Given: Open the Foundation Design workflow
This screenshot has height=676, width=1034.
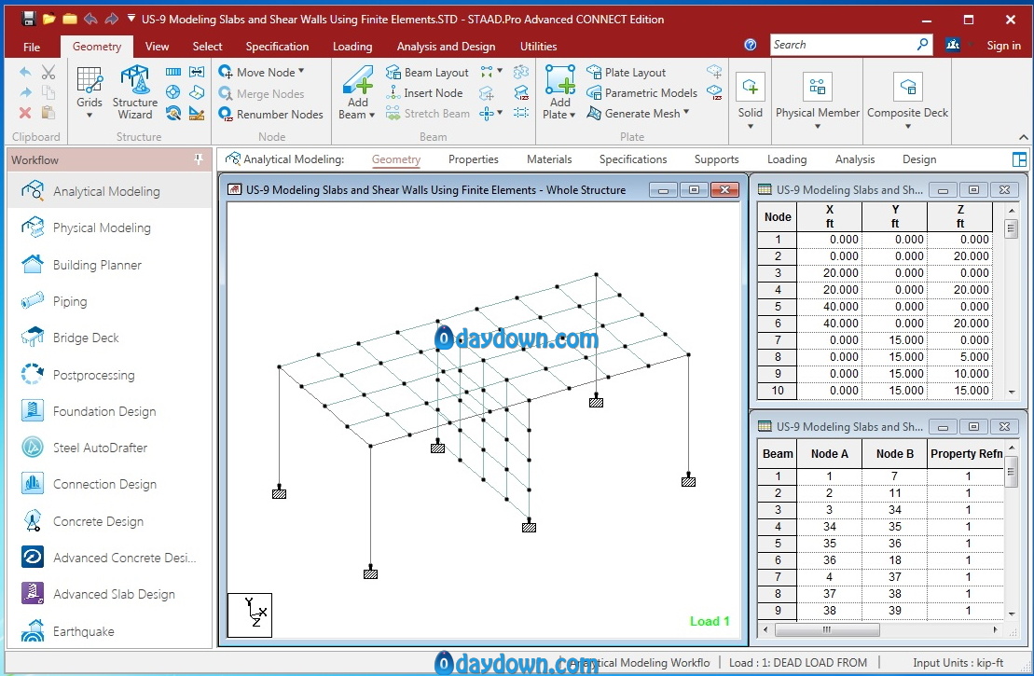Looking at the screenshot, I should tap(109, 411).
